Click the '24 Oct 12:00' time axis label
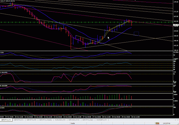Screen dimensions: 179x125 point(77,117)
